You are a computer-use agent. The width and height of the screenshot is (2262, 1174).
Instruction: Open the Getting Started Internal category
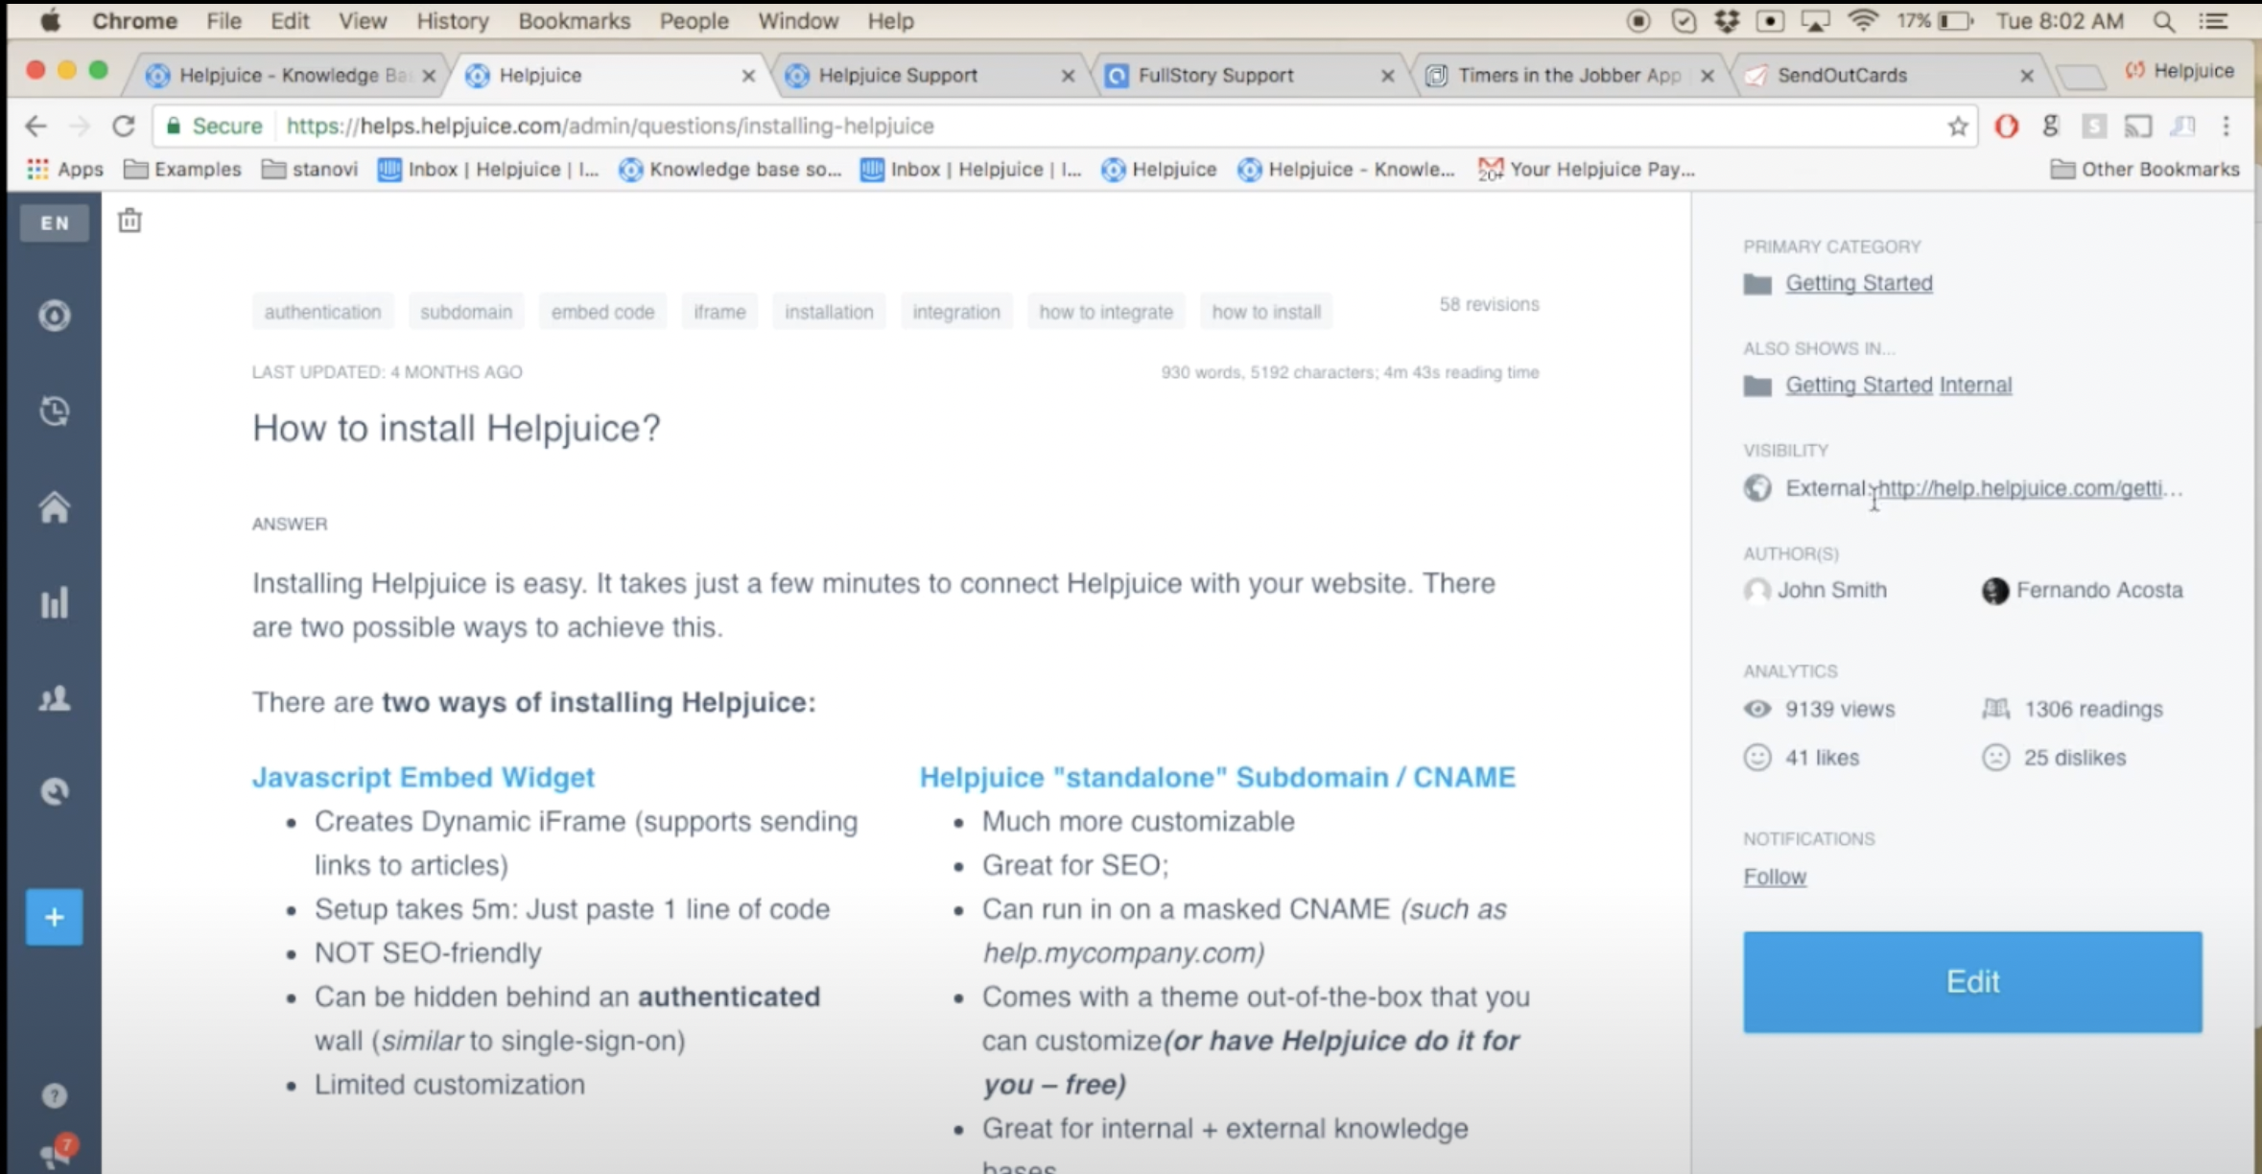tap(1898, 385)
